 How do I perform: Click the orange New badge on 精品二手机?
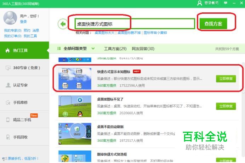tap(34, 116)
